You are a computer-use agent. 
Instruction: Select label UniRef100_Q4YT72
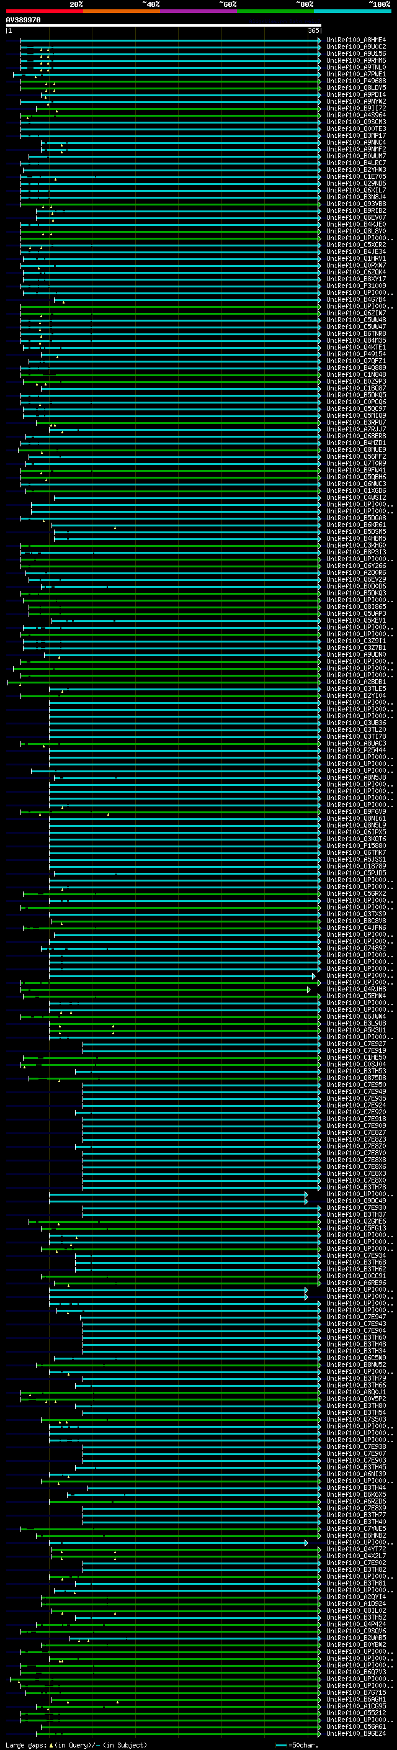[x=355, y=1549]
